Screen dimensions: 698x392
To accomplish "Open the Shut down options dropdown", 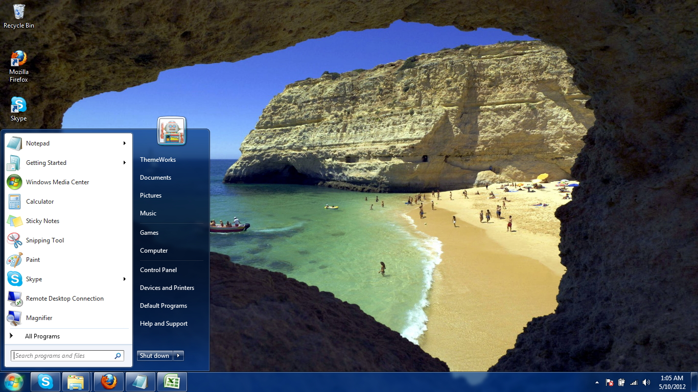I will (x=178, y=355).
